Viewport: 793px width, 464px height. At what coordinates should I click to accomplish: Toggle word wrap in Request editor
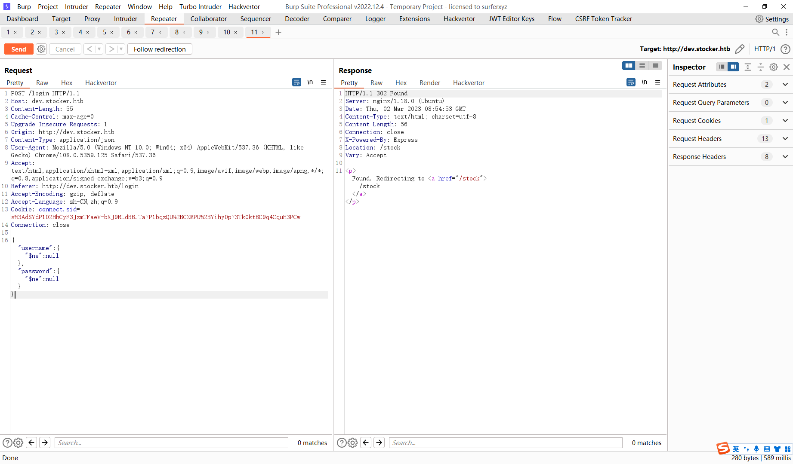[296, 82]
